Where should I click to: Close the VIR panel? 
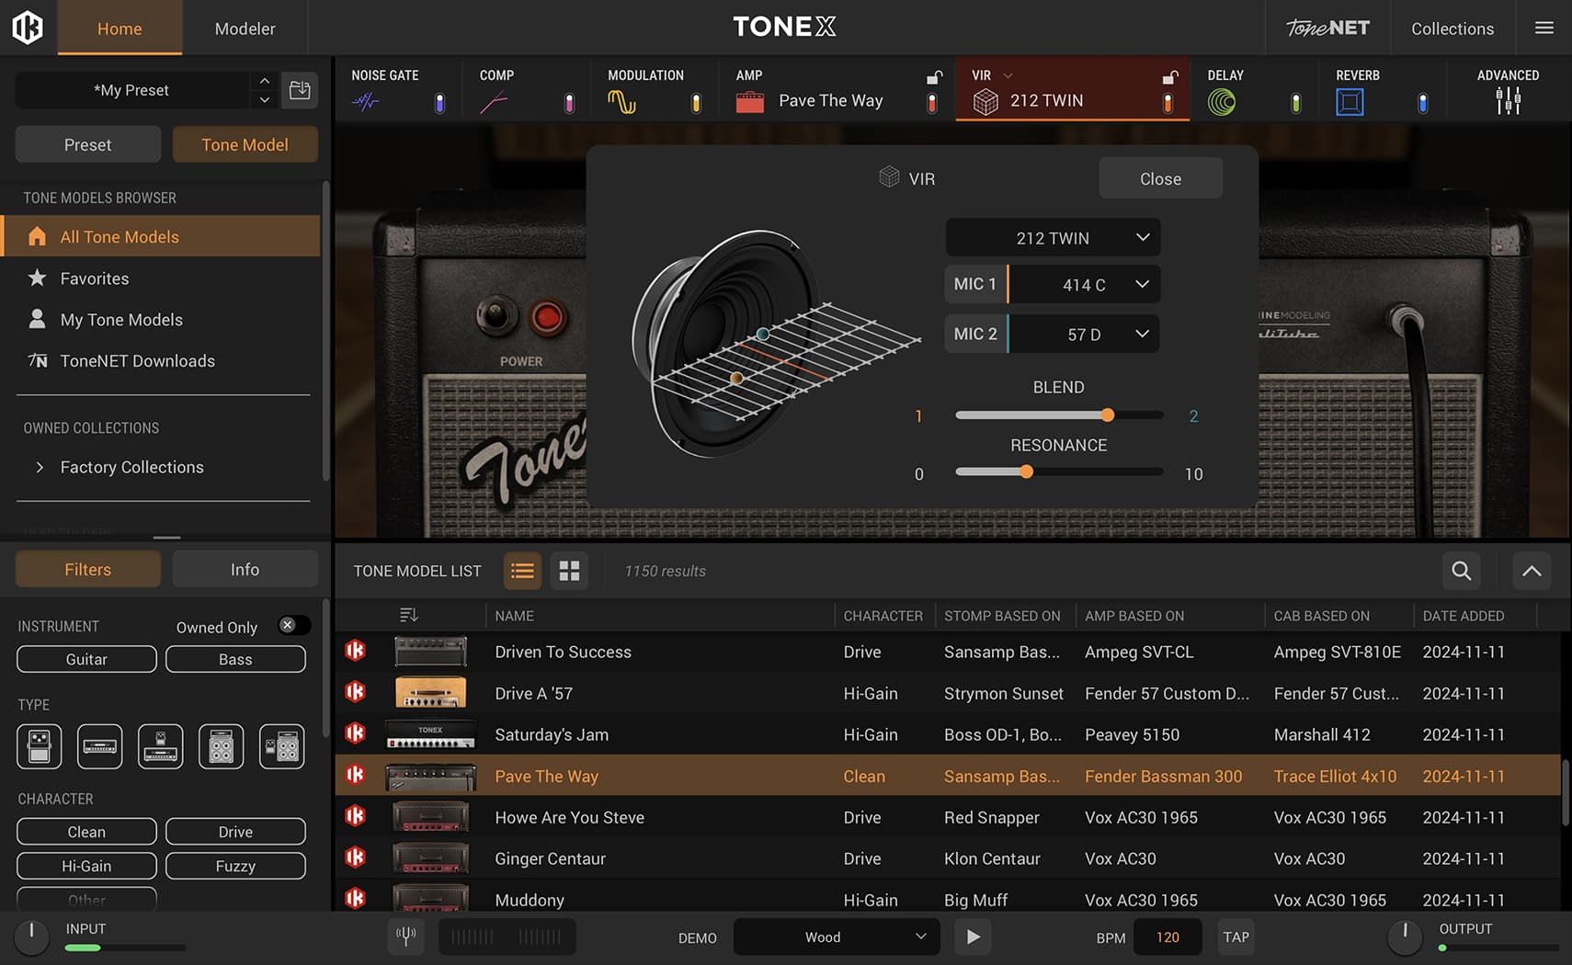pos(1160,178)
